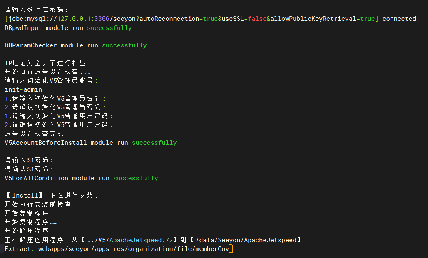Click the 127.0.0.1 underlined address
The image size is (428, 258).
pyautogui.click(x=74, y=19)
